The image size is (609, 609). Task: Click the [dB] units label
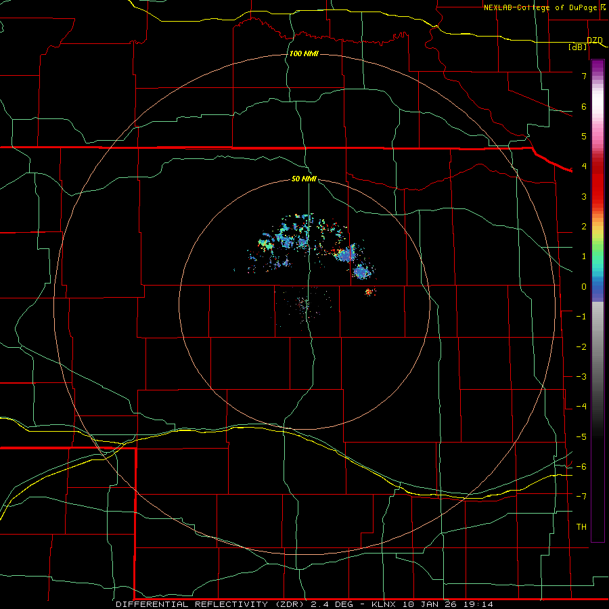pyautogui.click(x=578, y=47)
